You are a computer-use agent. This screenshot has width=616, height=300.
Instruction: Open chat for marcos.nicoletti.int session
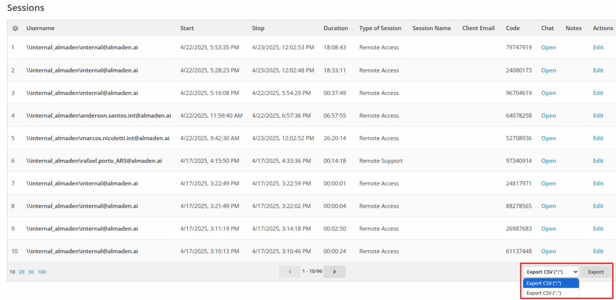548,138
